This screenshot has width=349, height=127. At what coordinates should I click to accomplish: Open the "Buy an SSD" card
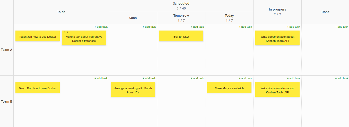[x=181, y=37]
